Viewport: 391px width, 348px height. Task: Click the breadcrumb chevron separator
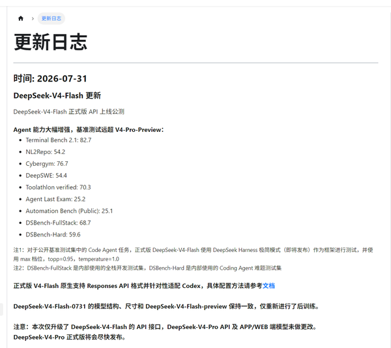point(33,18)
